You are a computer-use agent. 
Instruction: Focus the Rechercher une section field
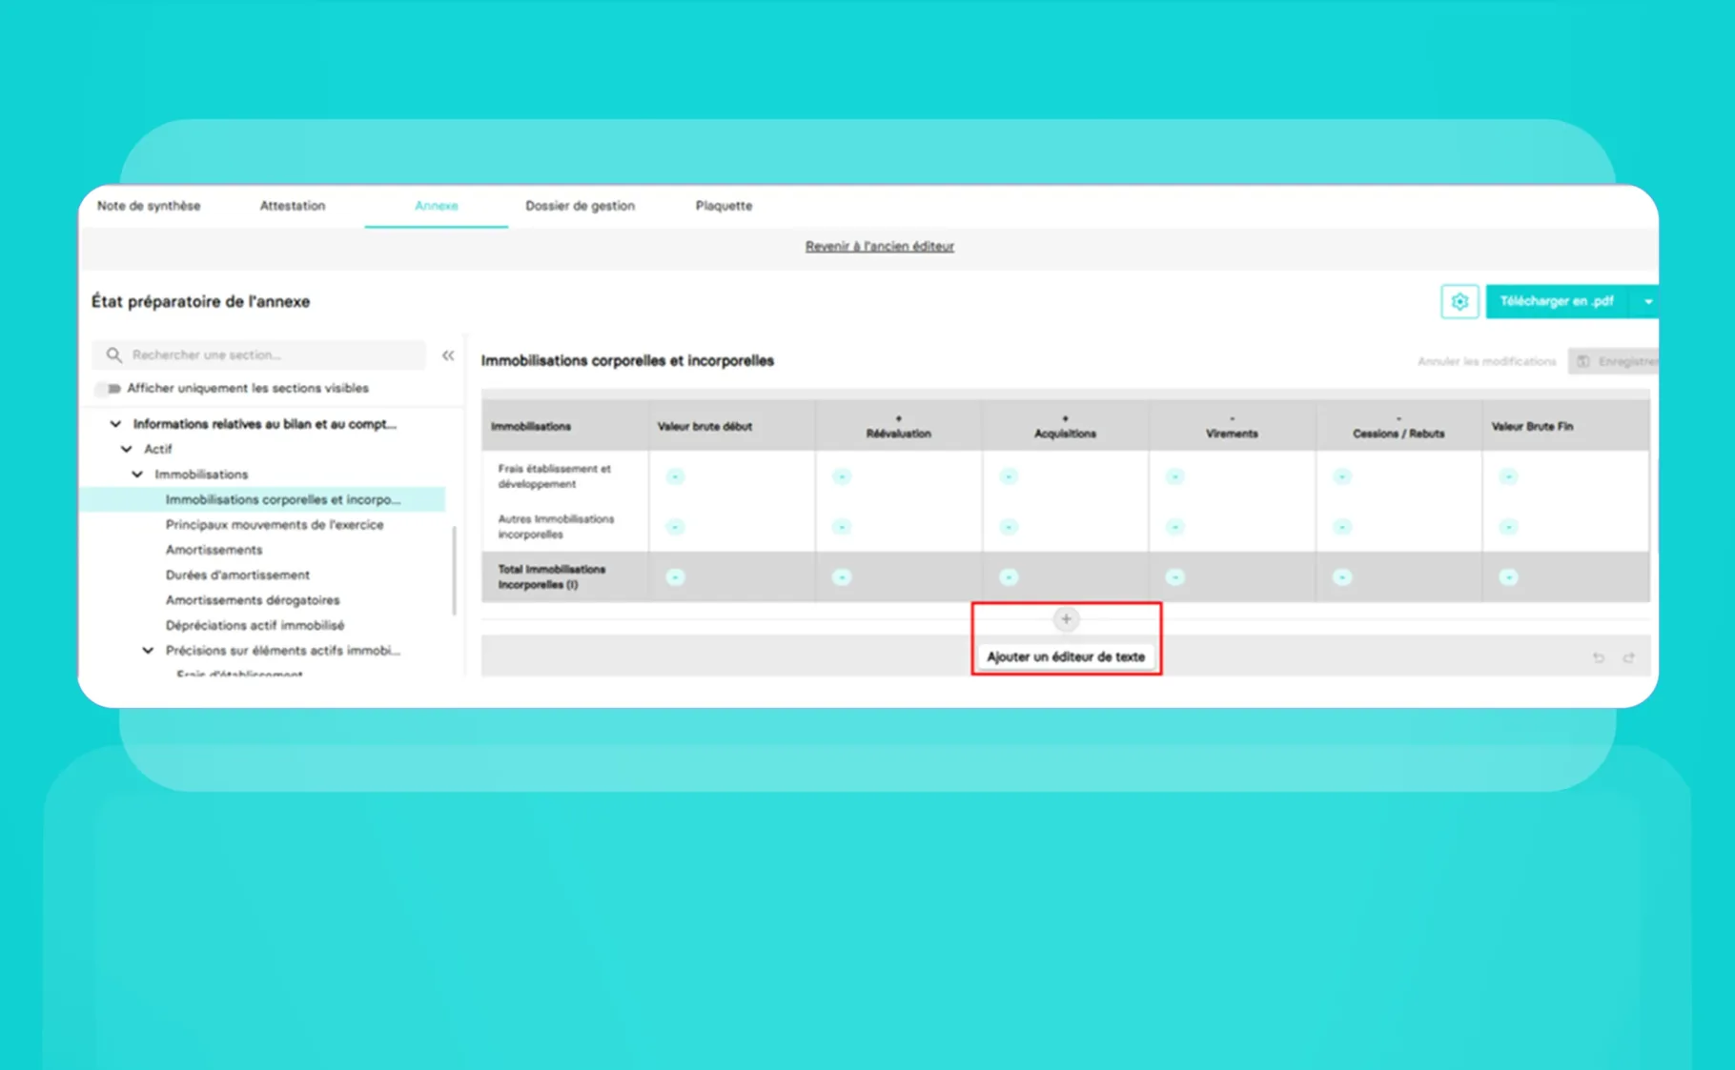(x=259, y=354)
